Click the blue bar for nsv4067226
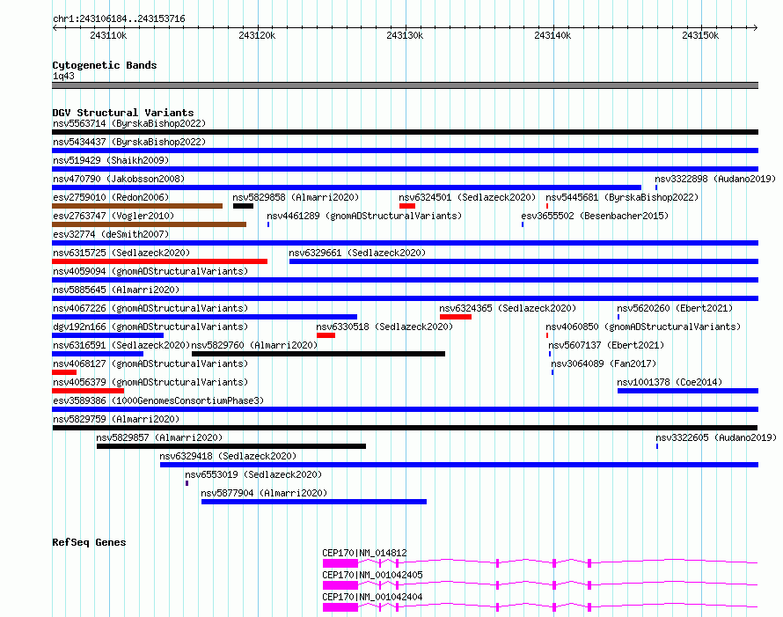 point(205,317)
